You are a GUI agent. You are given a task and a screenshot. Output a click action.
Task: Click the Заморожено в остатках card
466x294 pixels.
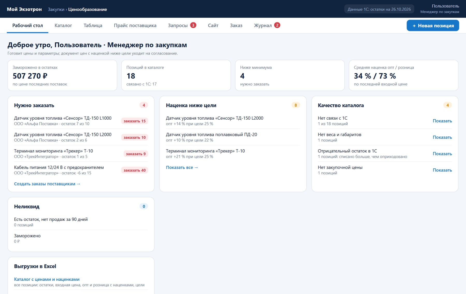[x=62, y=75]
